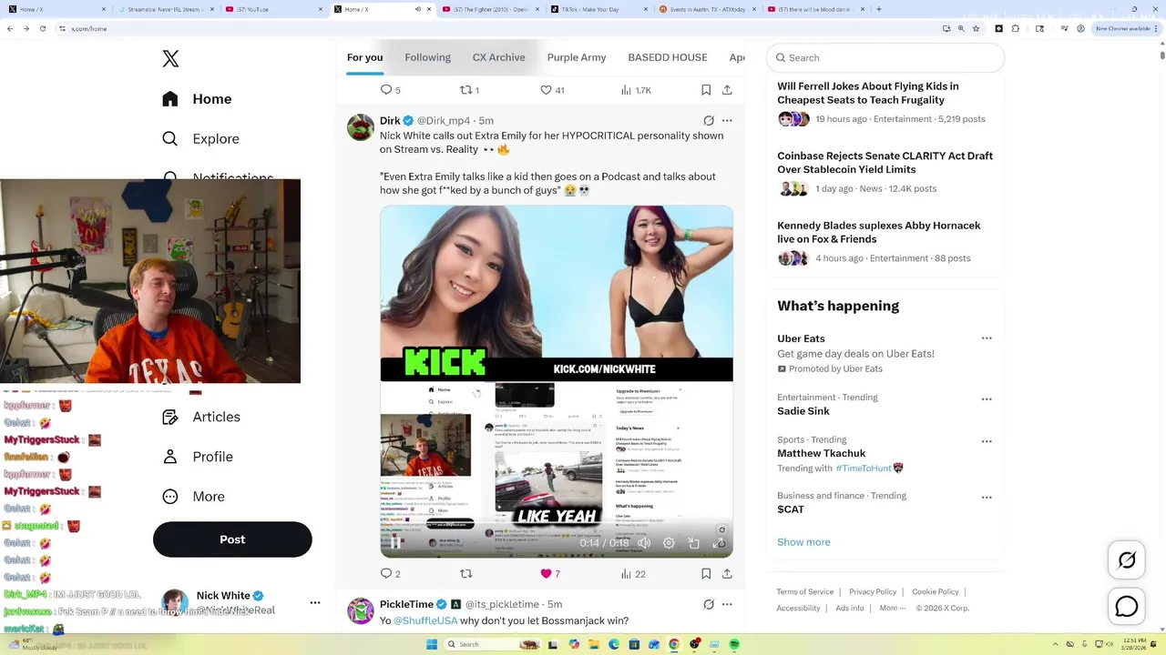Open more options on PickleTime's post

(x=727, y=604)
